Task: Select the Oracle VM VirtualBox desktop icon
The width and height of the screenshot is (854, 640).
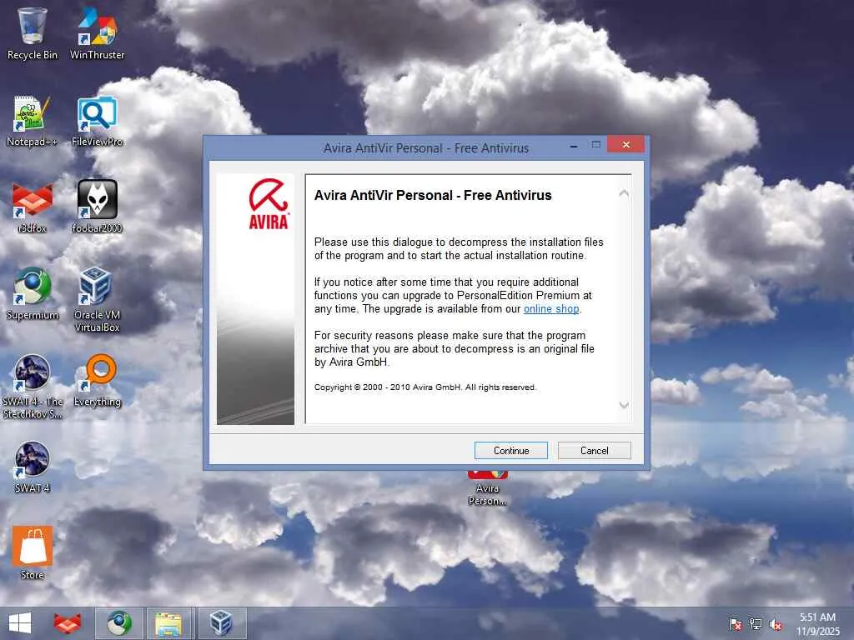Action: [x=97, y=299]
